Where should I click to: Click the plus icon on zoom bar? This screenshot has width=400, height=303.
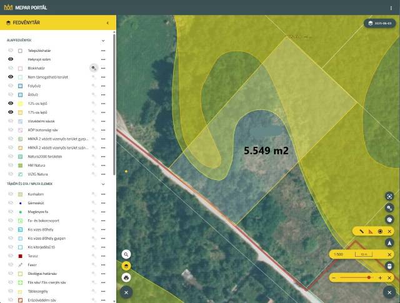(x=380, y=277)
